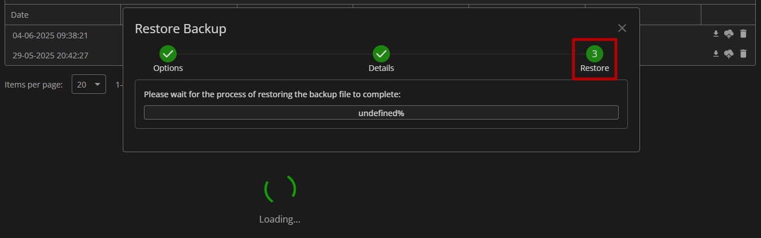Screen dimensions: 761x238
Task: Restore the 29-05-2025 backup via cloud icon
Action: [x=729, y=54]
